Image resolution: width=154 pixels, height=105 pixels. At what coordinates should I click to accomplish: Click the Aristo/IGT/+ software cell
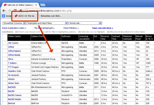click(x=70, y=95)
